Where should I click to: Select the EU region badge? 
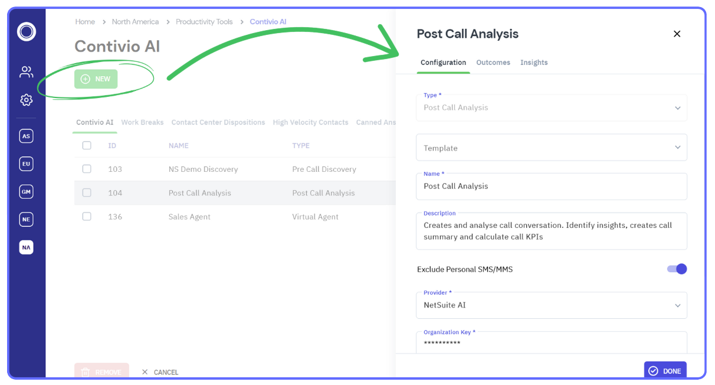26,164
